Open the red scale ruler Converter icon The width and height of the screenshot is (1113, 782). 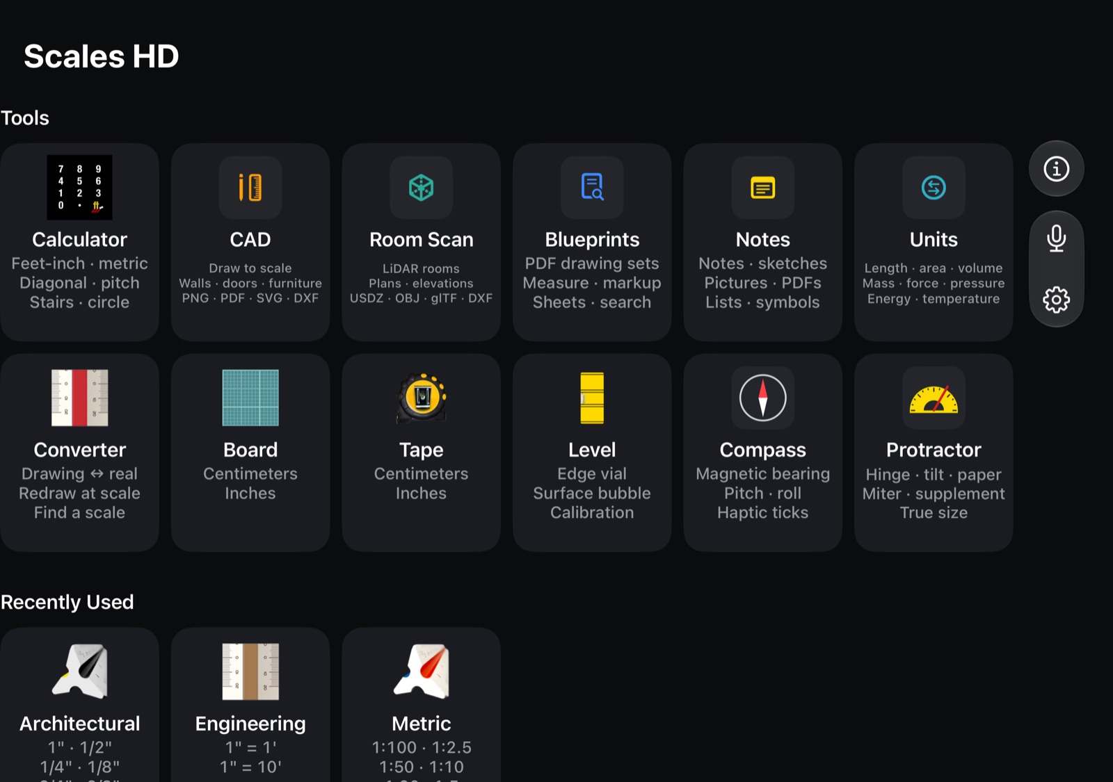tap(79, 398)
